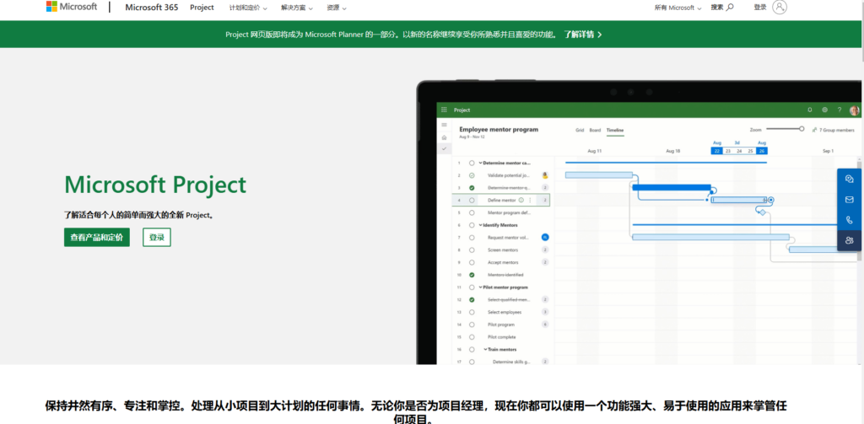This screenshot has width=864, height=424.
Task: Open the chat icon in the floating contact panel
Action: click(849, 179)
